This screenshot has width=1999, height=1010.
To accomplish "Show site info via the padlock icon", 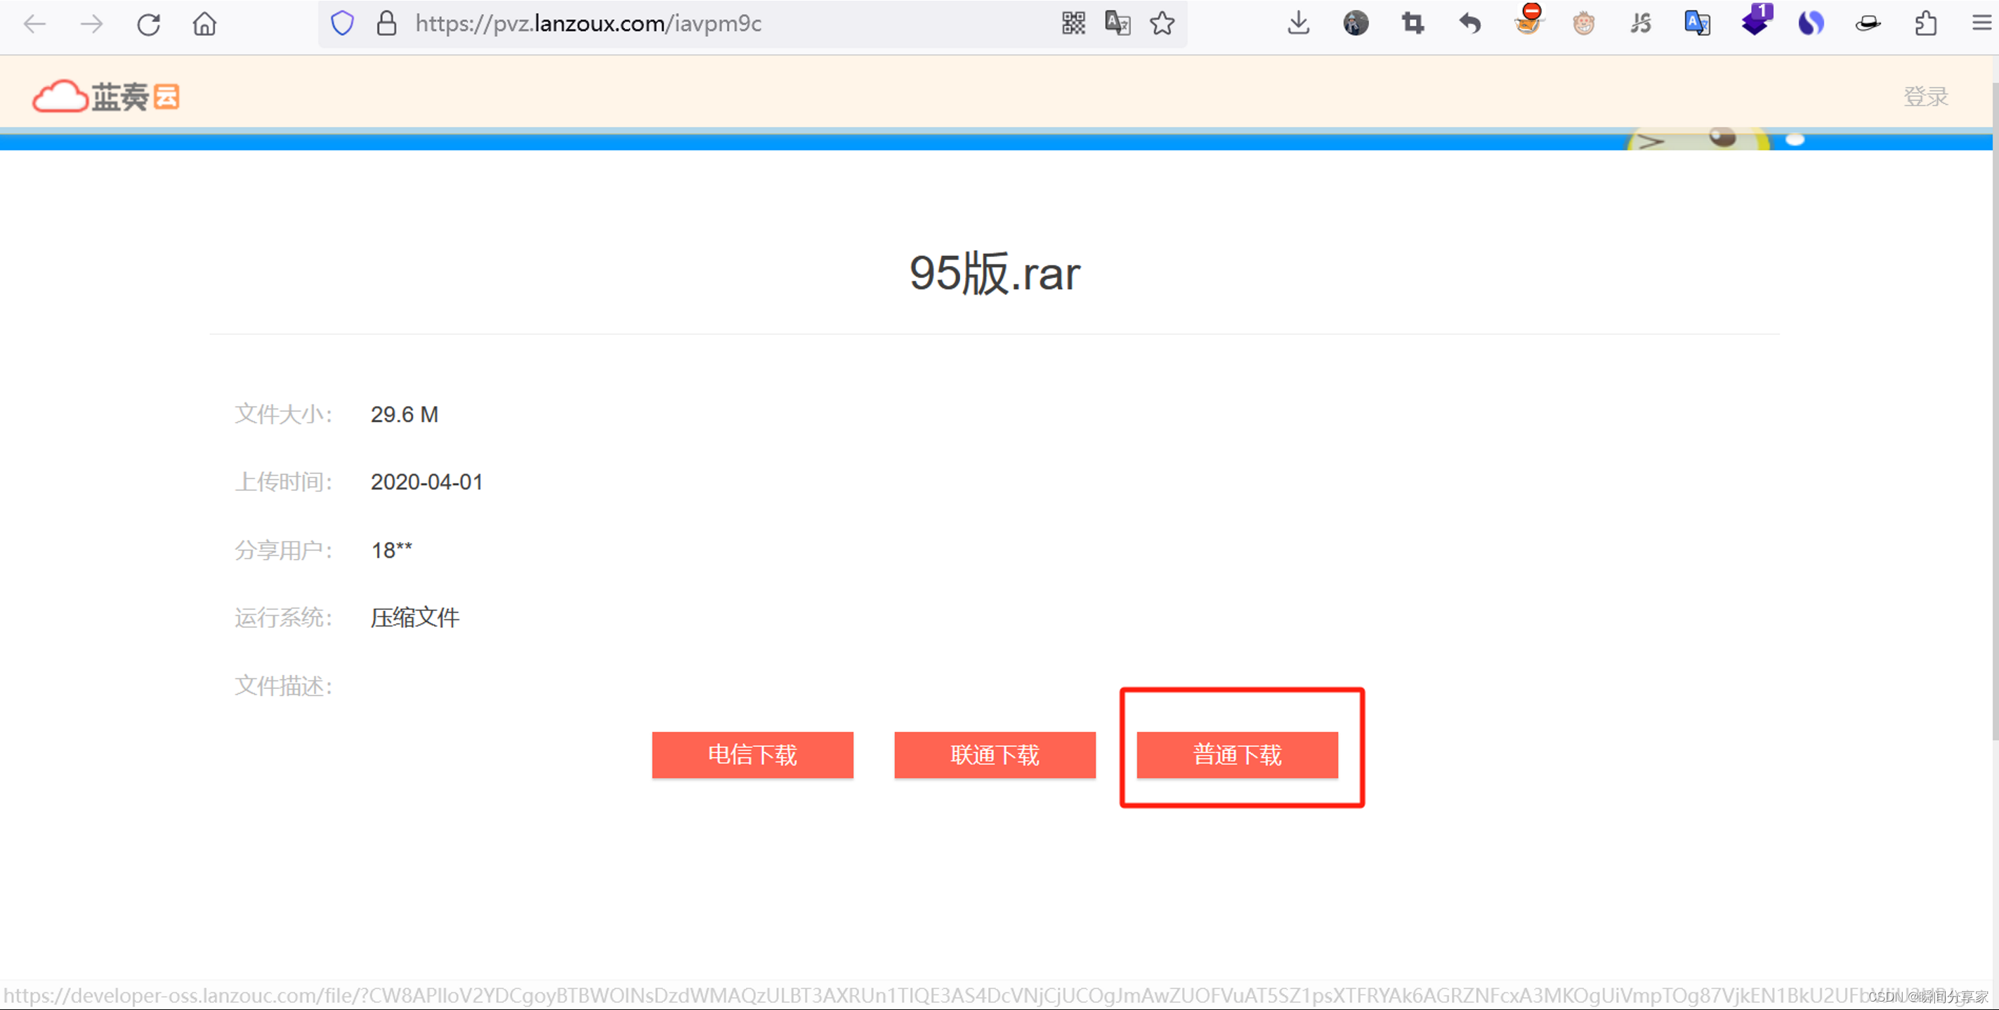I will 386,23.
